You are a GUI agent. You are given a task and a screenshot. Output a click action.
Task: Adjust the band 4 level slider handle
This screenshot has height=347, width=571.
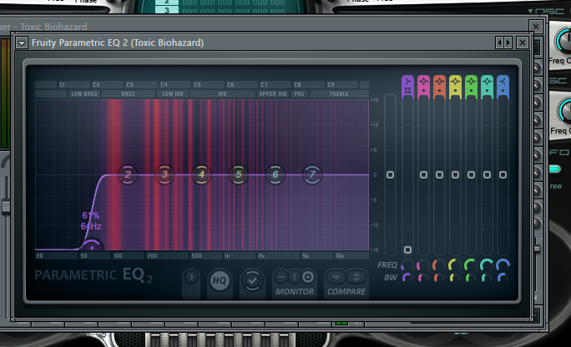(x=455, y=175)
